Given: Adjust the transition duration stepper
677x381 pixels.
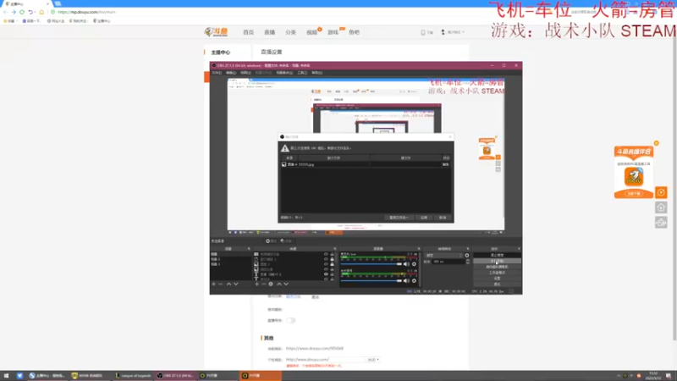Looking at the screenshot, I should tap(468, 262).
